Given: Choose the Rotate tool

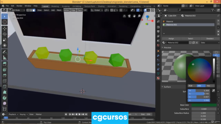Looking at the screenshot, I should pos(4,34).
